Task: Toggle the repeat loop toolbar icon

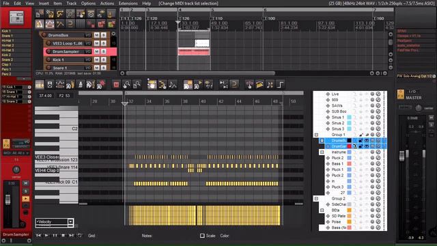Action: [70, 25]
